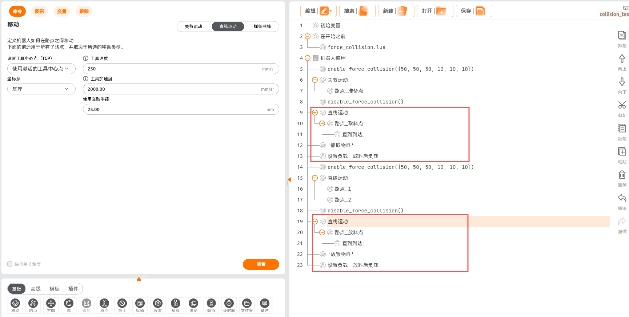This screenshot has width=629, height=317.
Task: Switch motion type to 样条曲线
Action: point(262,27)
